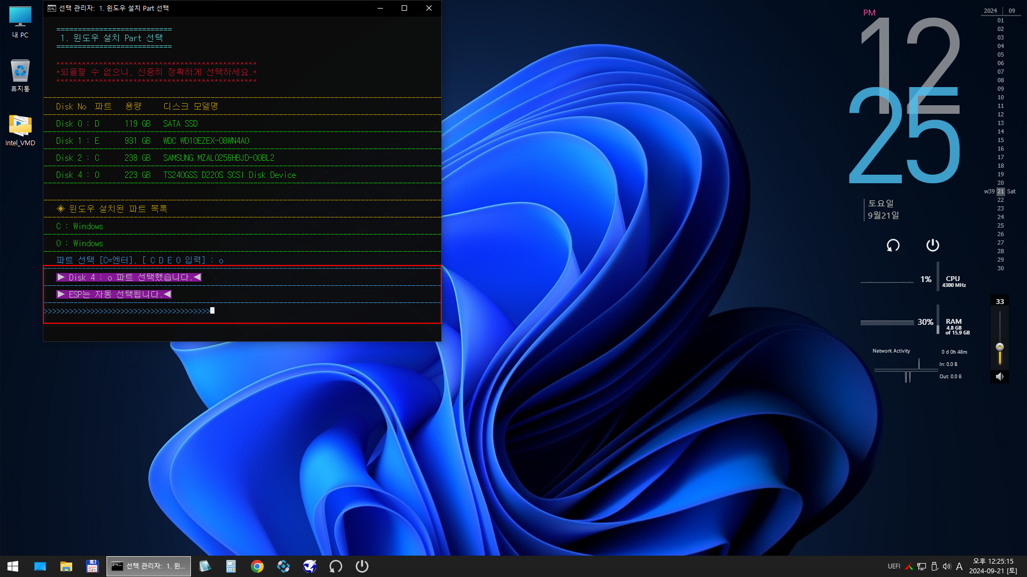The image size is (1027, 577).
Task: Click the 'ESP는 자동 선택됩니다' message
Action: point(114,294)
